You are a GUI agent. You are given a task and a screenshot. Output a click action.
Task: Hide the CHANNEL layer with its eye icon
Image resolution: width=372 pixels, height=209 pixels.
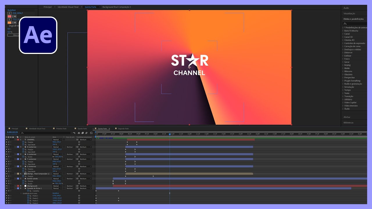[7, 140]
